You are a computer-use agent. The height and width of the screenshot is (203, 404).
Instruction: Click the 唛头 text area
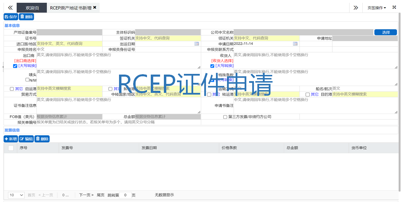[x=119, y=77]
